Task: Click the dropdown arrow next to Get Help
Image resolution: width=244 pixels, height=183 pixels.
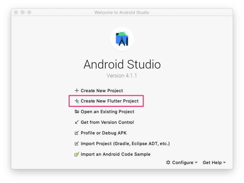Action: (224, 163)
